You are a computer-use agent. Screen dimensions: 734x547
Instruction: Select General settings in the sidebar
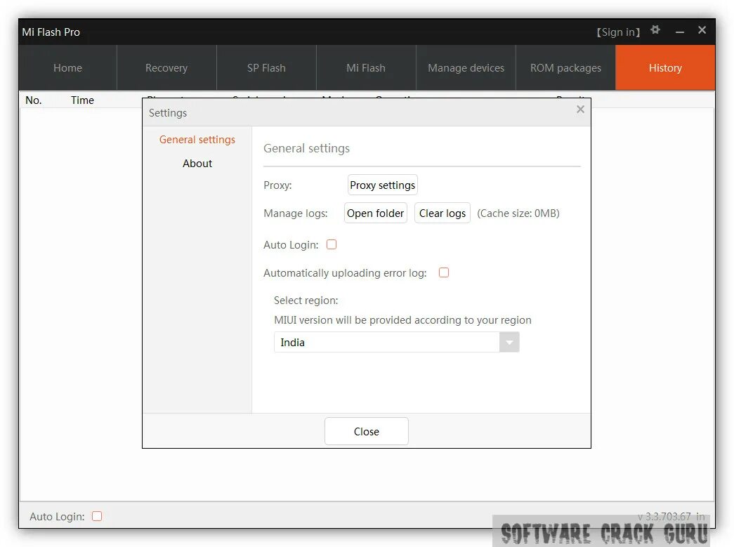[x=197, y=140]
